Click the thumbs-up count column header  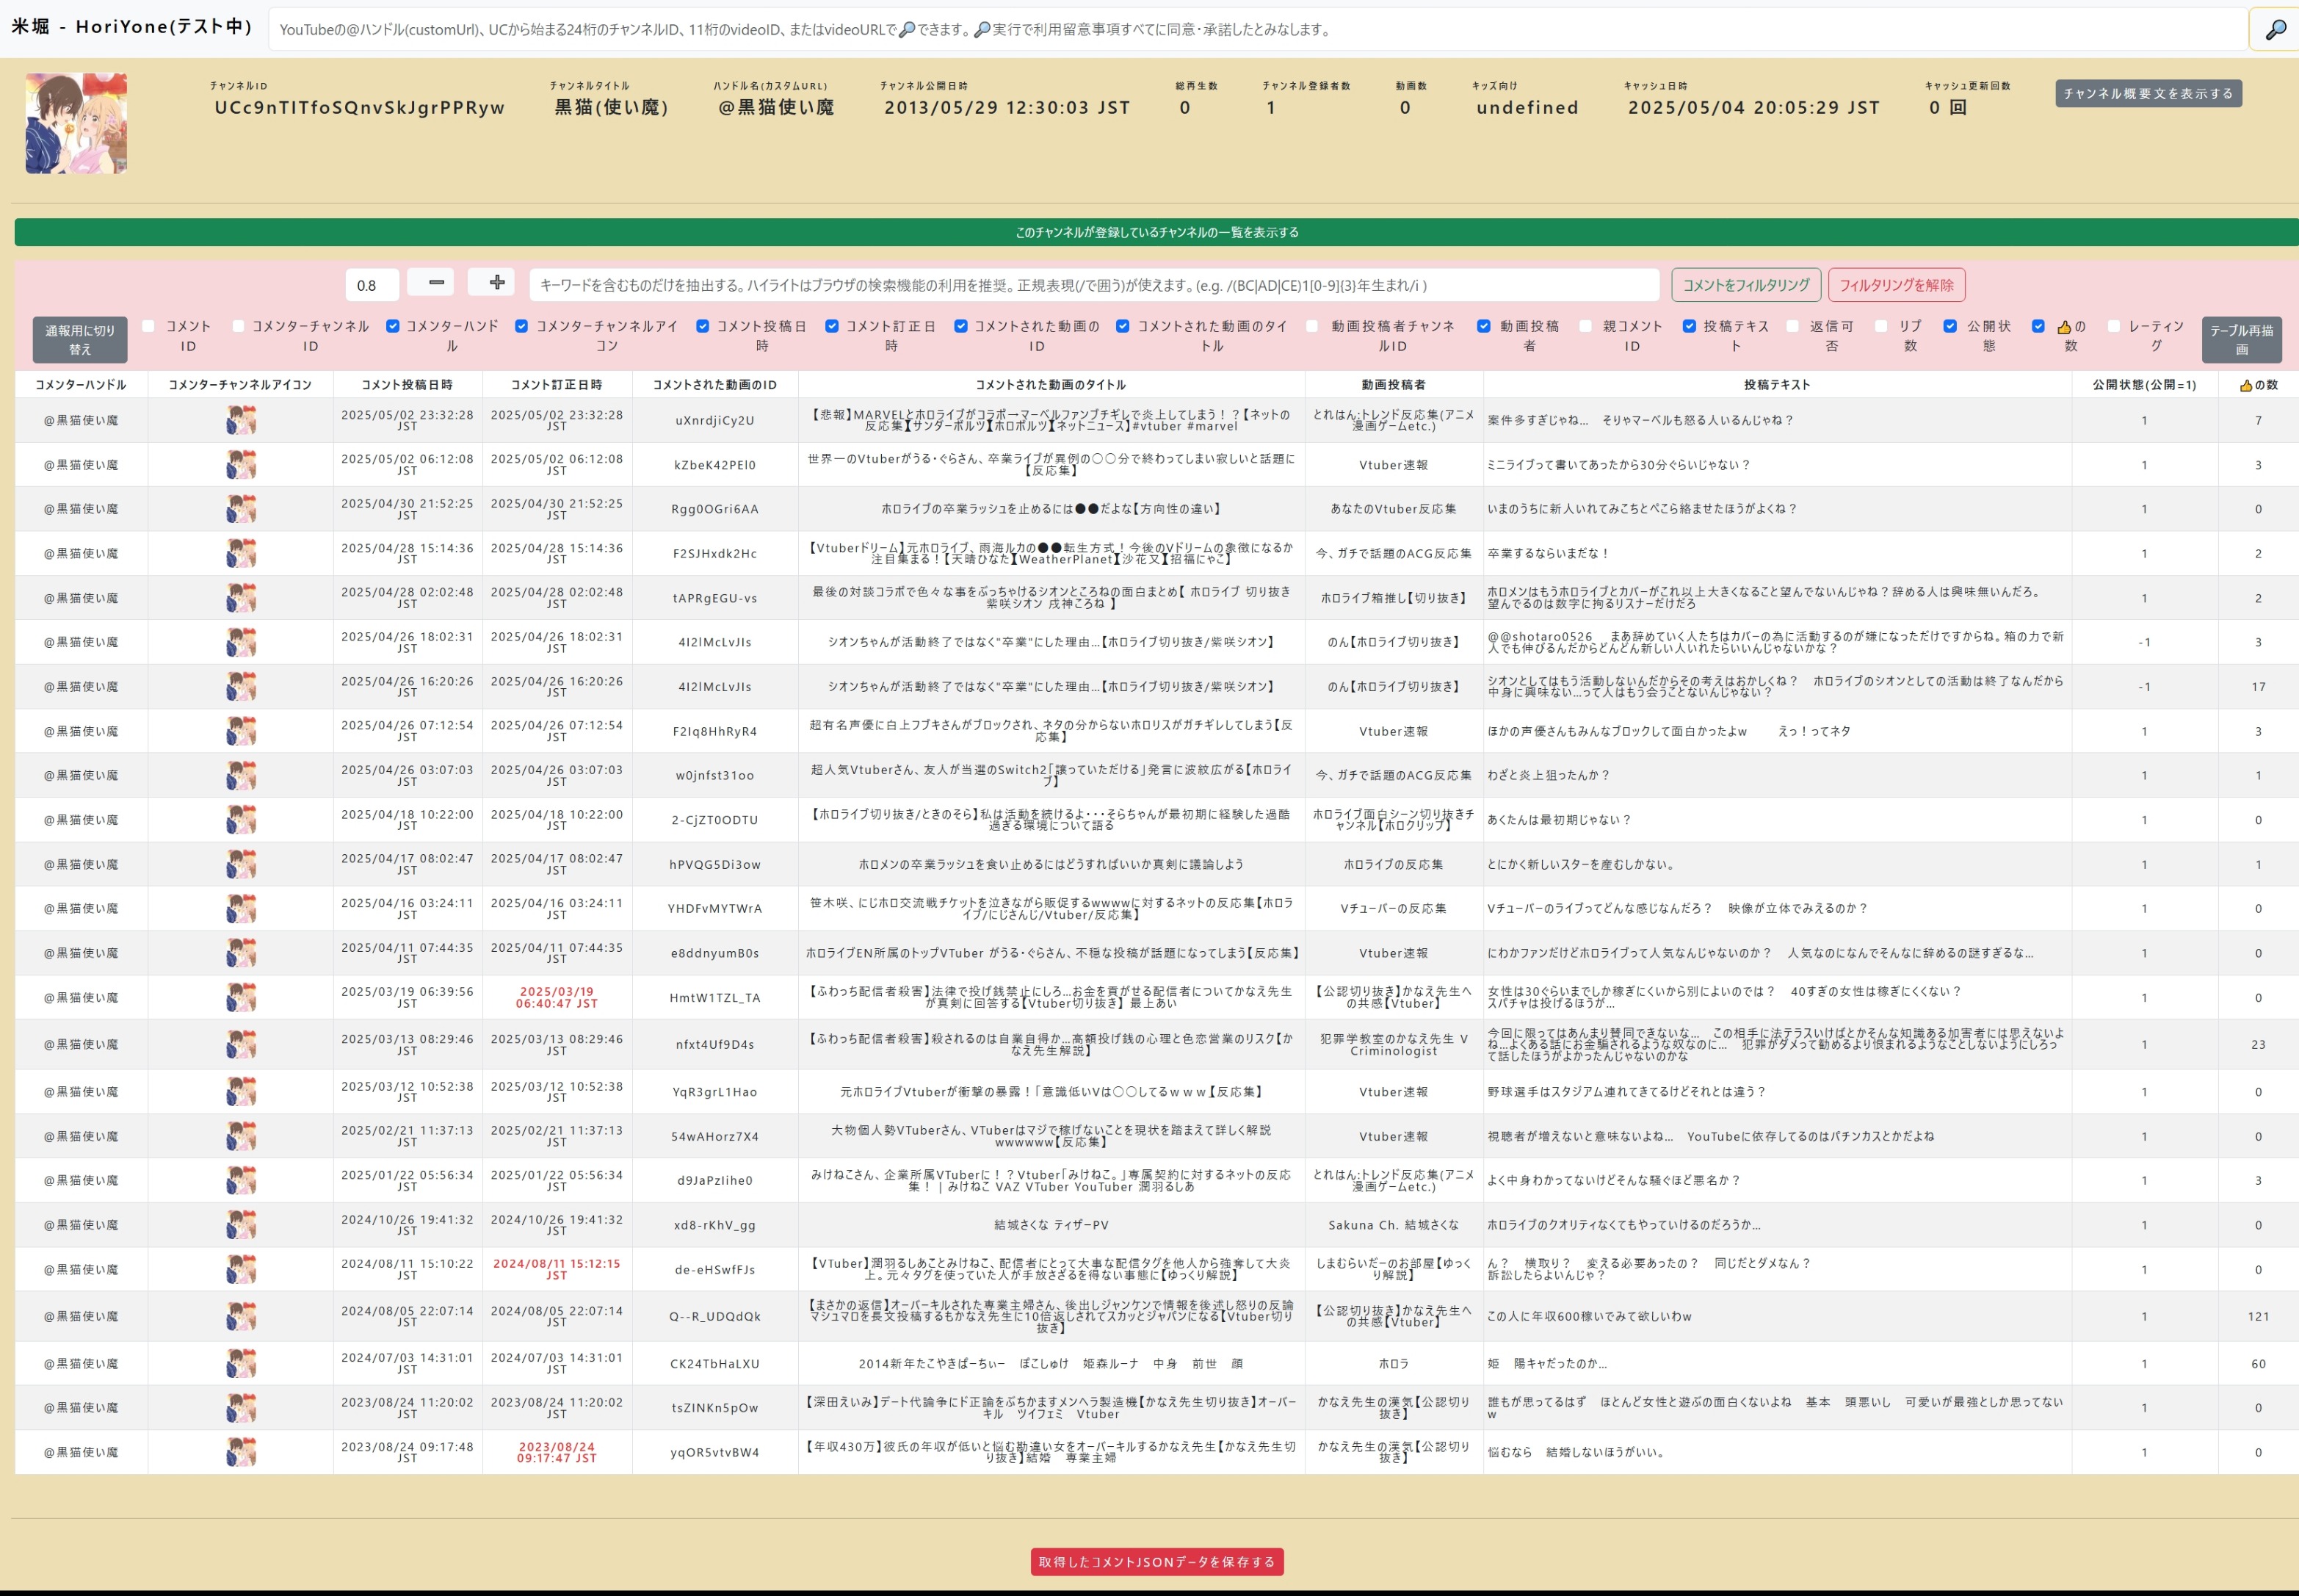pyautogui.click(x=2258, y=385)
